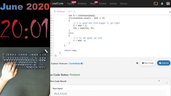The height and width of the screenshot is (96, 171).
Task: Click the 'Custom Testcase' label
Action: pos(59,63)
